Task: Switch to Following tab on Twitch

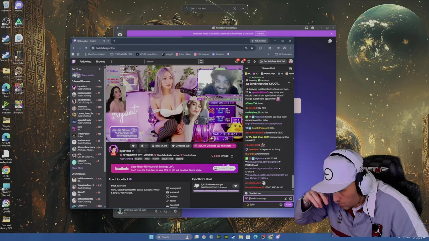Action: [x=85, y=62]
